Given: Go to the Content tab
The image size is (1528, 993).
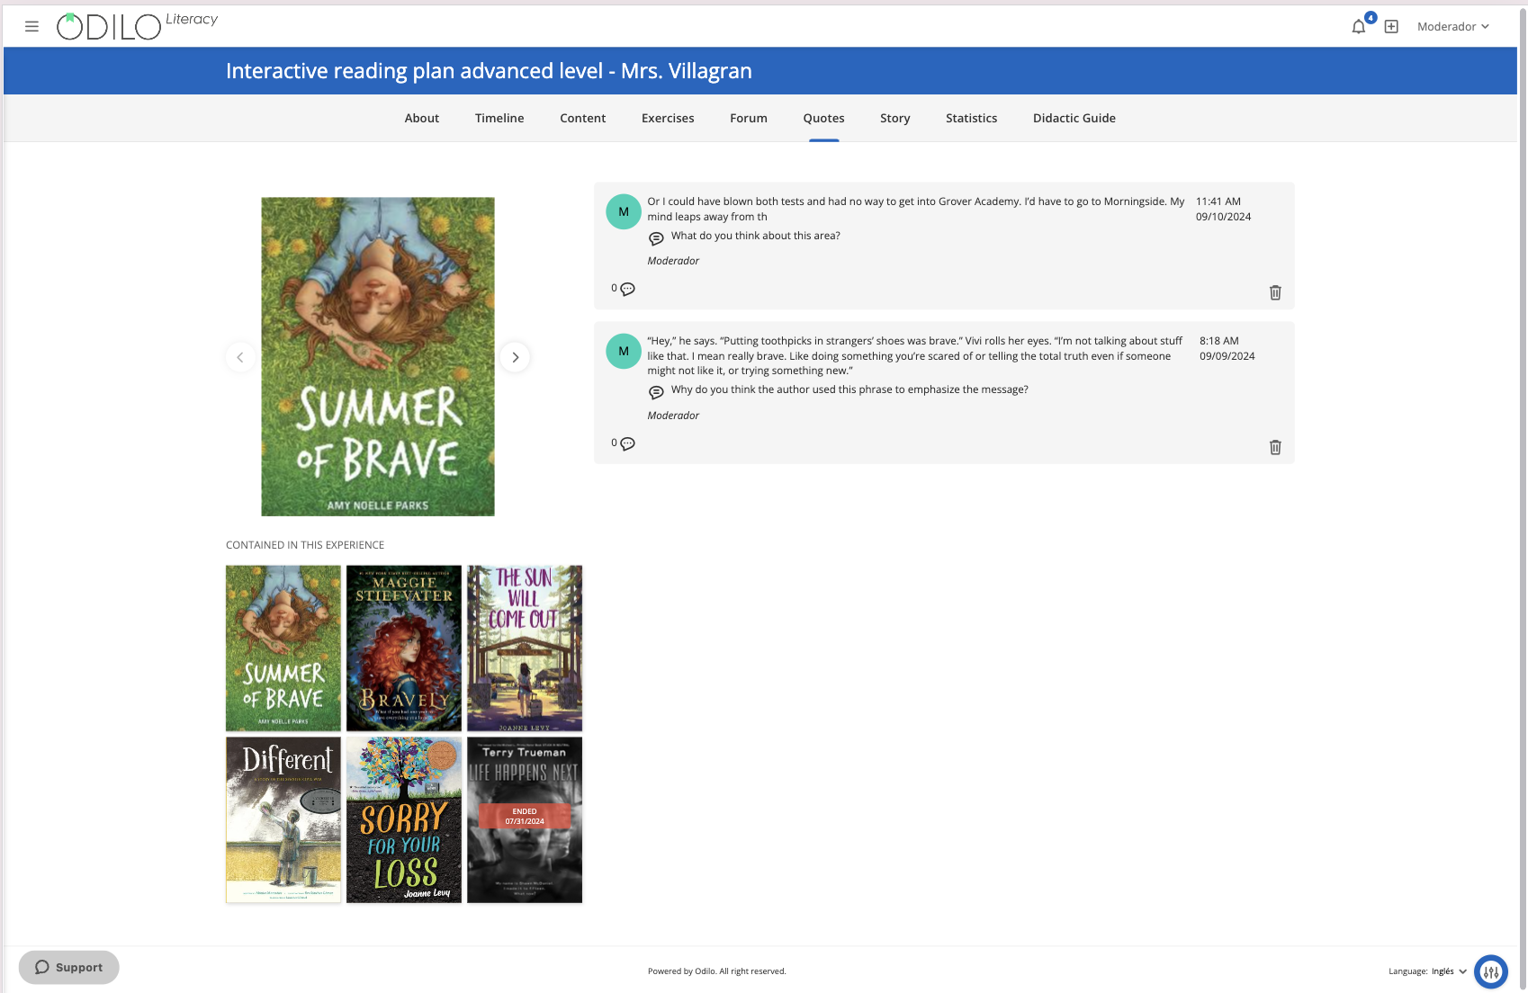Looking at the screenshot, I should (x=583, y=118).
